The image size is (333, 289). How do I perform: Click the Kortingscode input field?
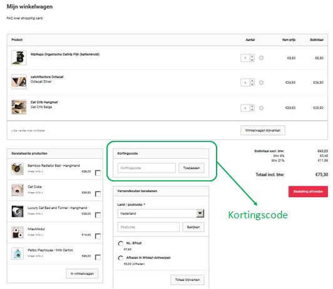146,168
